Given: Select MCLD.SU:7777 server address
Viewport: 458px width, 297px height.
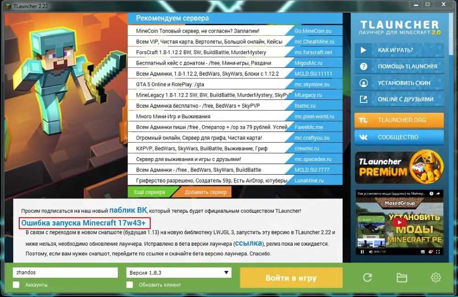Looking at the screenshot, I should click(312, 170).
